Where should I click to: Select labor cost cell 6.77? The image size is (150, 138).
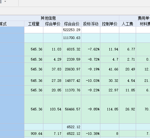[x=128, y=49]
